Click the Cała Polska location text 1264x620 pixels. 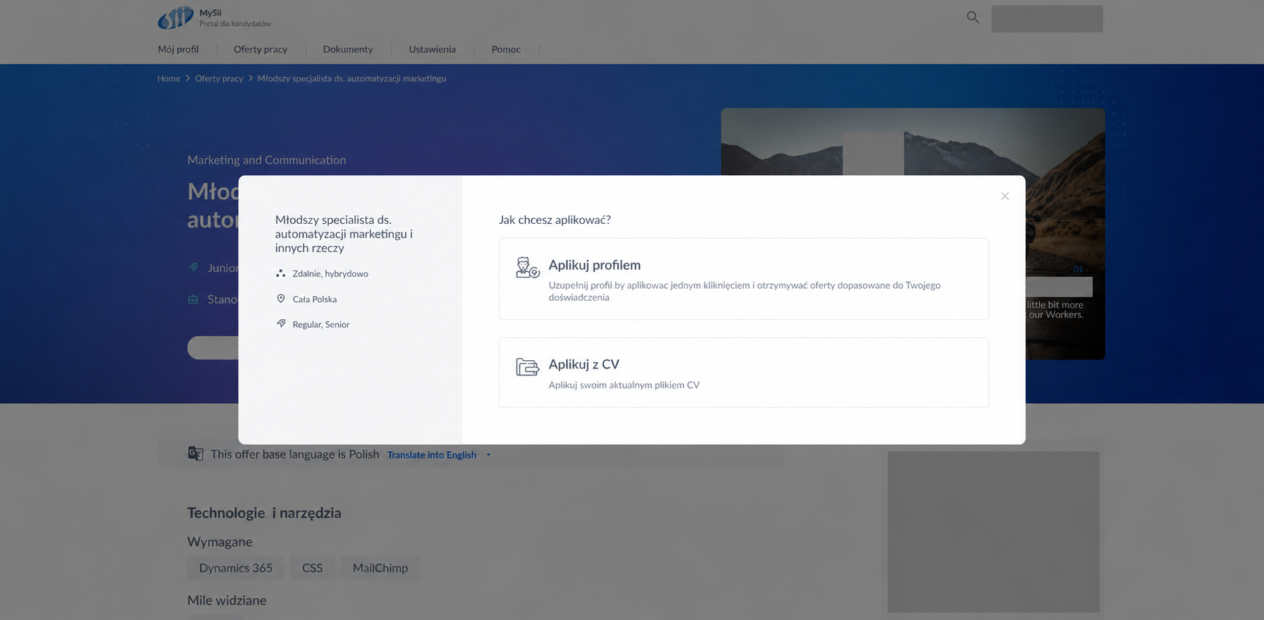315,299
